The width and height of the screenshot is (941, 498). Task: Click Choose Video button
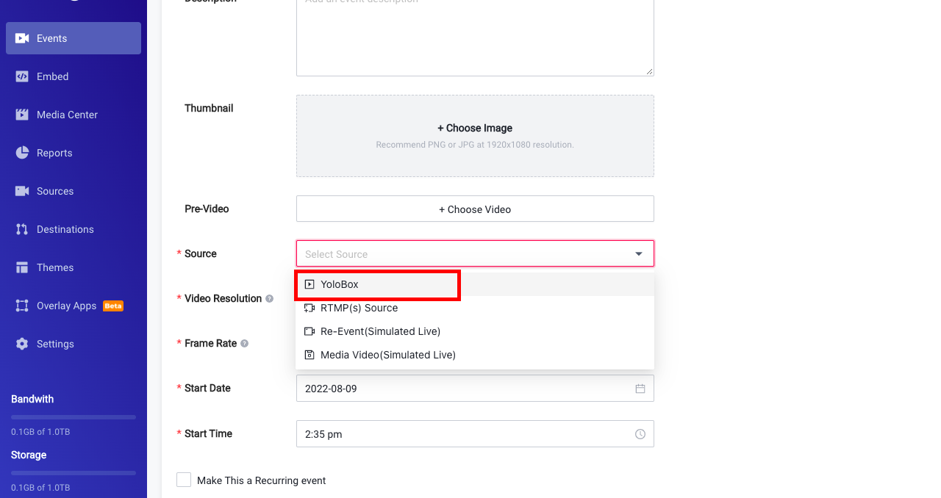tap(475, 209)
